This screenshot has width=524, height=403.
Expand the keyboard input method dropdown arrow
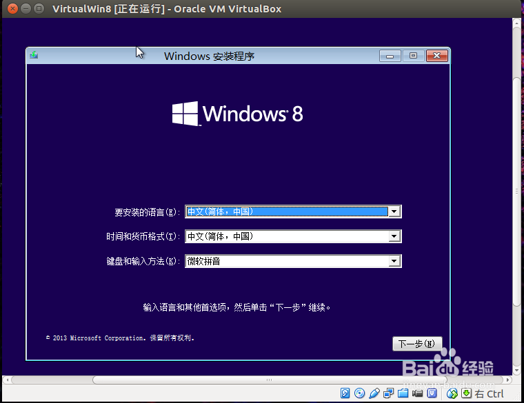coord(394,261)
